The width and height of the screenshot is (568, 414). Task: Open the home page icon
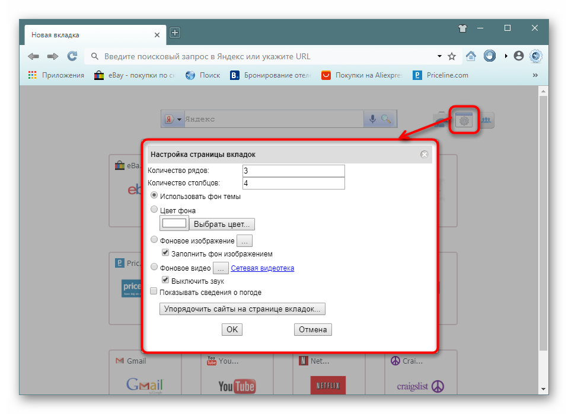[x=471, y=56]
